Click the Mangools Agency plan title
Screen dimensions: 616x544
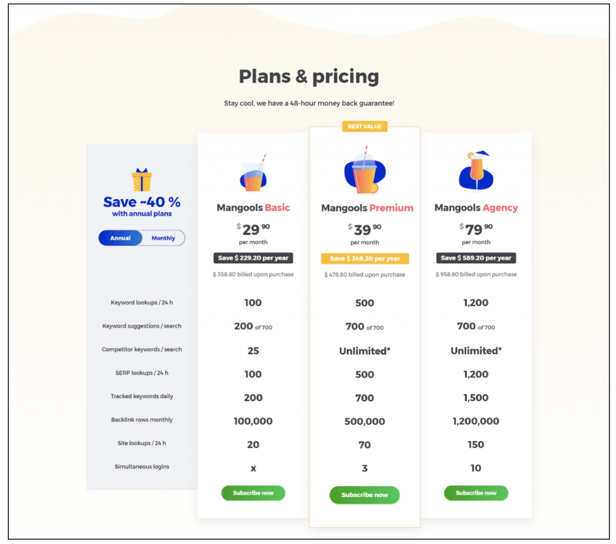[x=476, y=208]
